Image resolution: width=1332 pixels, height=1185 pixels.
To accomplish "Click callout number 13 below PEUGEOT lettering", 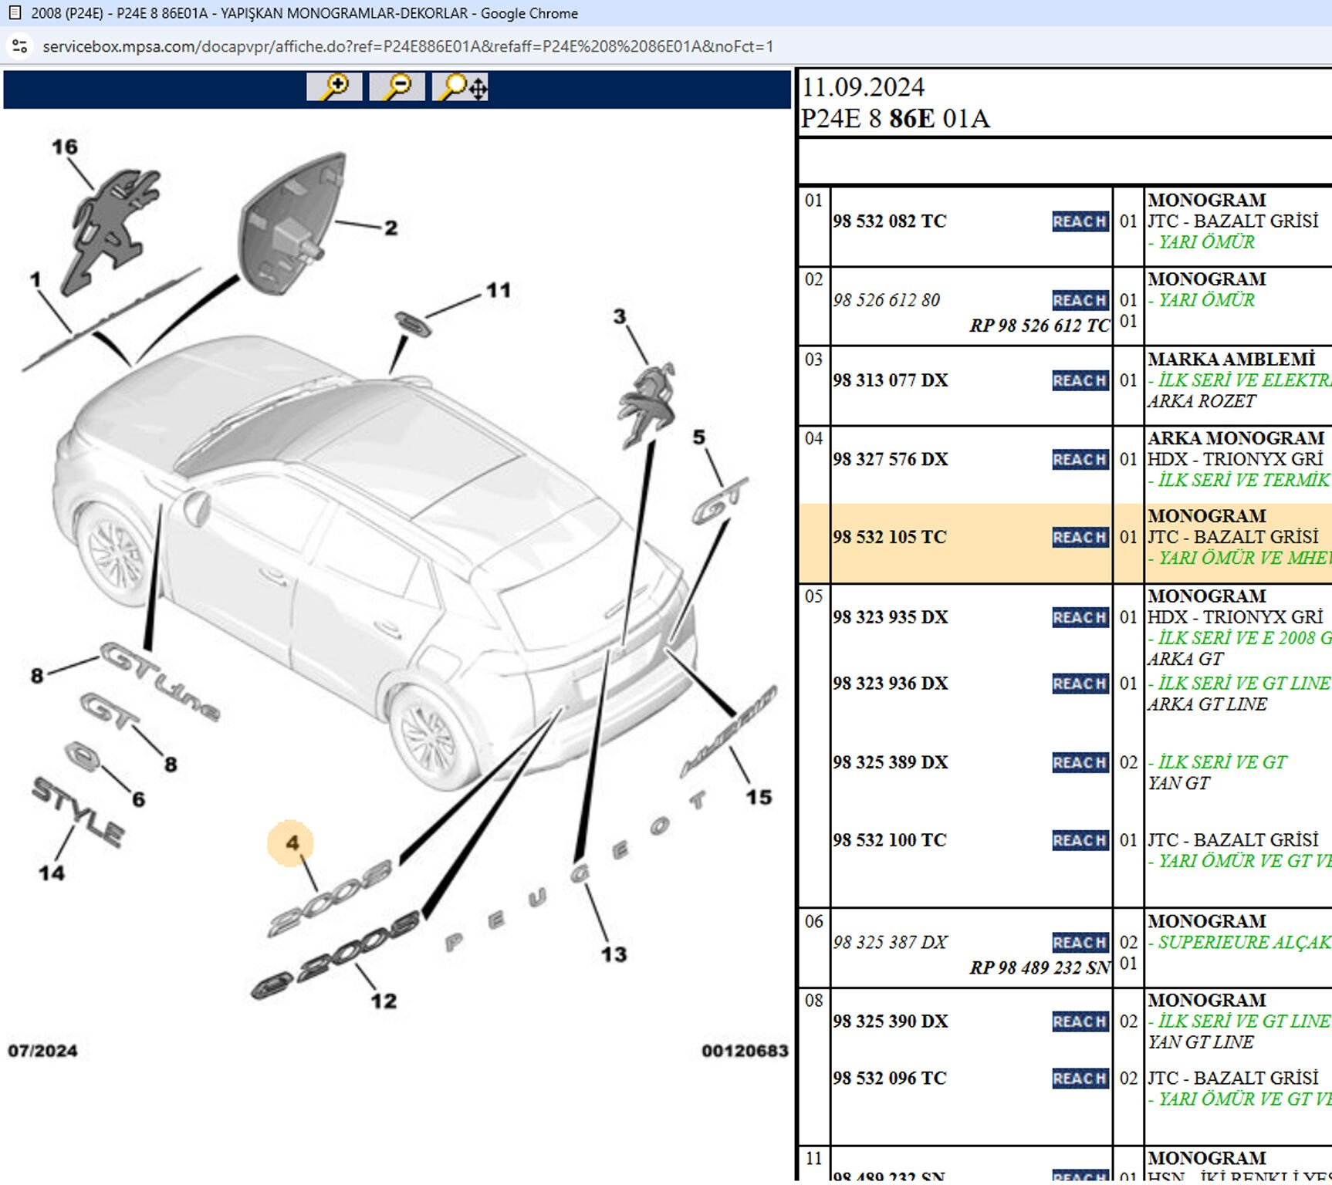I will 614,955.
